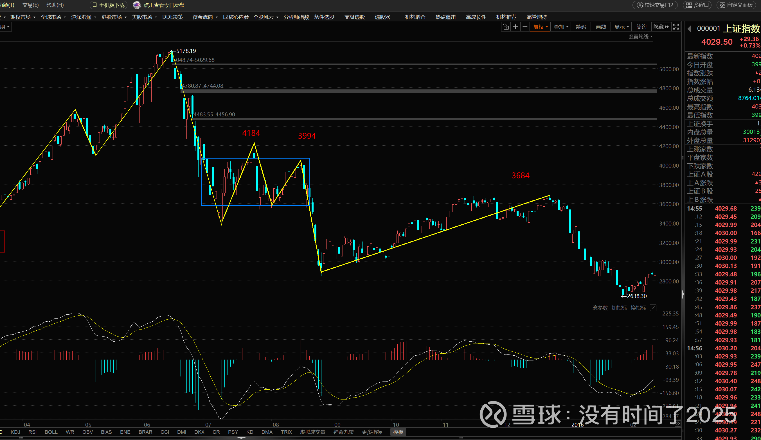Click the 画线 draw line button
This screenshot has width=761, height=440.
pyautogui.click(x=601, y=27)
